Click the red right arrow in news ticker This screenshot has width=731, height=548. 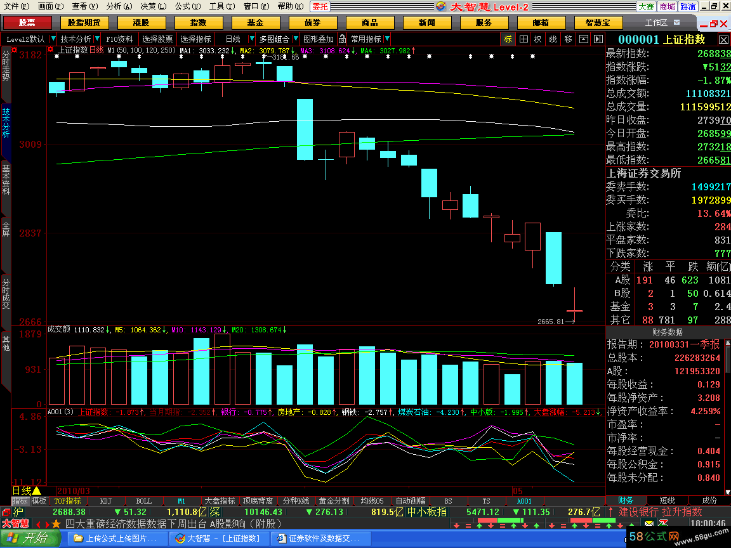(47, 525)
